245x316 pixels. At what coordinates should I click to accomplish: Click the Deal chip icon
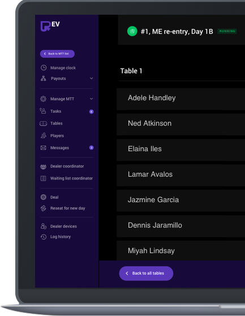[44, 197]
